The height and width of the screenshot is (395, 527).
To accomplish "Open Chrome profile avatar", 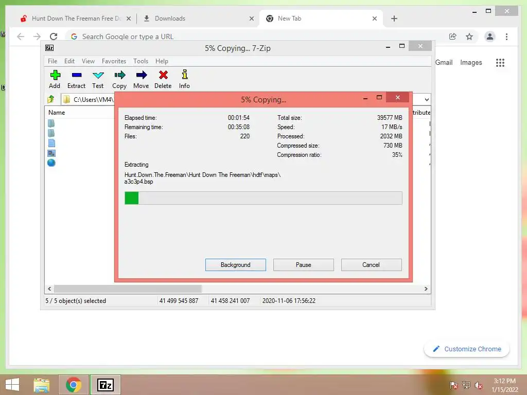I will pyautogui.click(x=490, y=37).
